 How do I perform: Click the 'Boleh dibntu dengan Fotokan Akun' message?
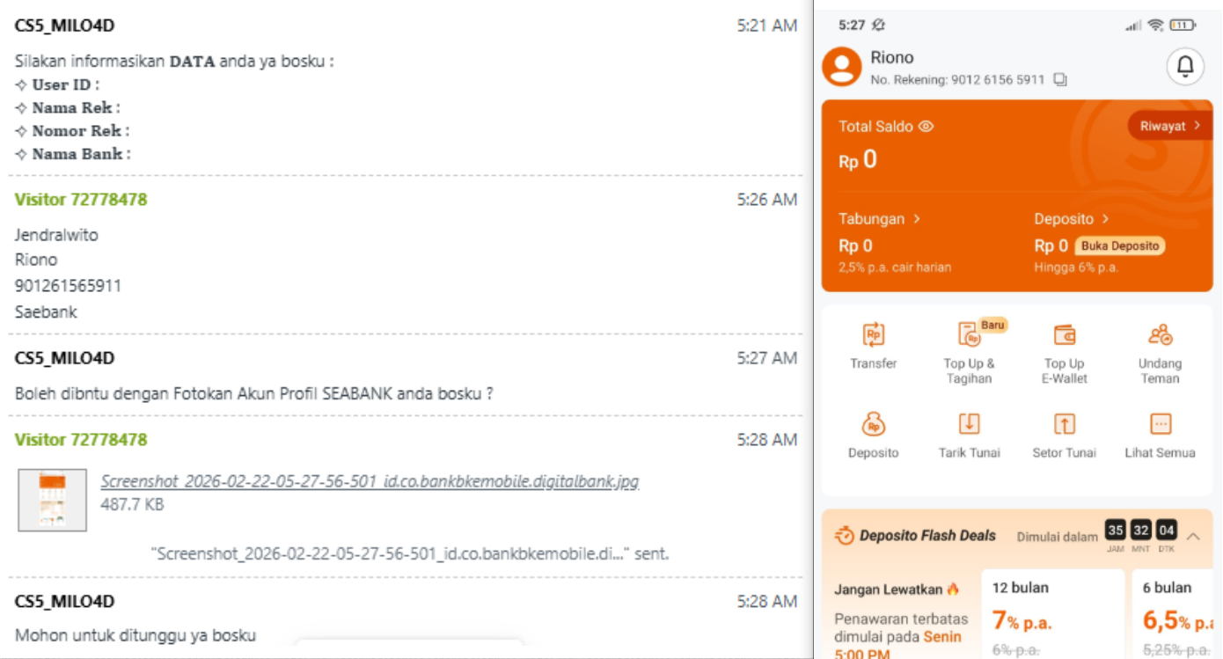point(253,393)
